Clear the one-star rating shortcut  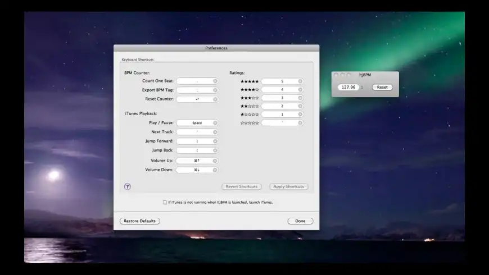[x=300, y=114]
